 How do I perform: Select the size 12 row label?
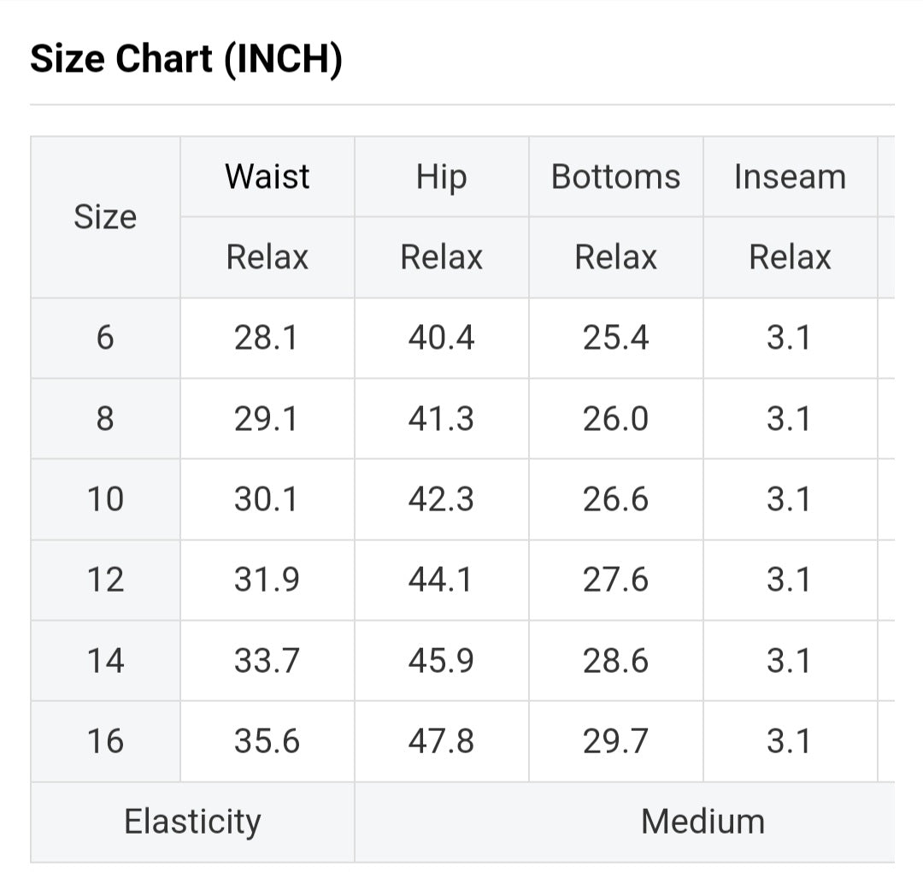pyautogui.click(x=105, y=580)
